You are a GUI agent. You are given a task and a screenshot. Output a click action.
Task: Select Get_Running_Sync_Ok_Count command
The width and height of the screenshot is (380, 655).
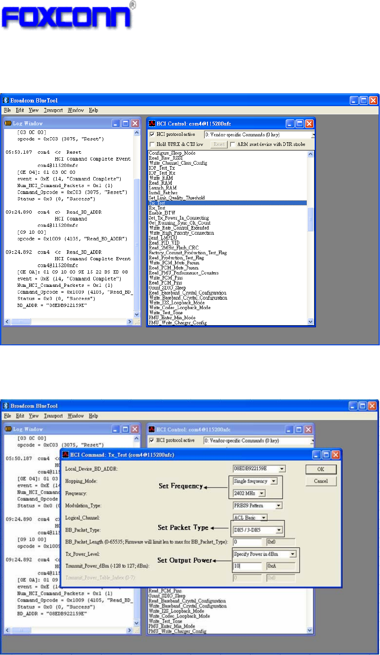[179, 223]
